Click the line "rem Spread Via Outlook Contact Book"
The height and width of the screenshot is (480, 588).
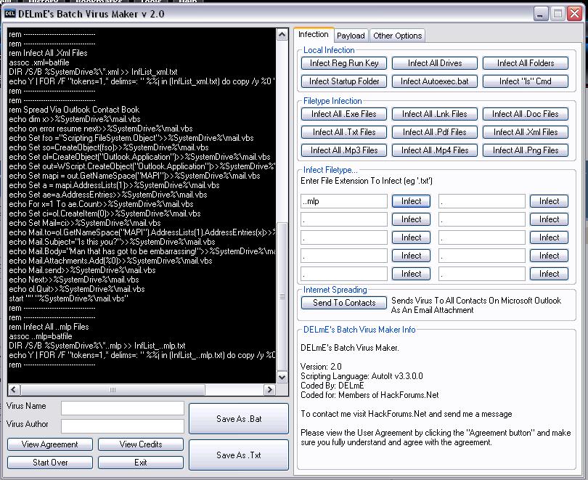[x=74, y=110]
